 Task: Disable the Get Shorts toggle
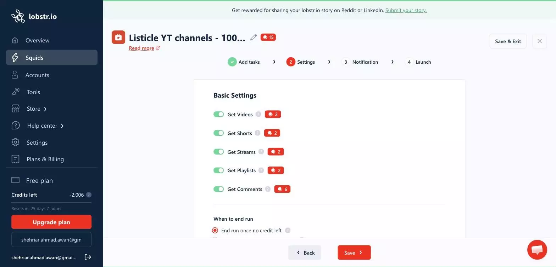point(218,133)
